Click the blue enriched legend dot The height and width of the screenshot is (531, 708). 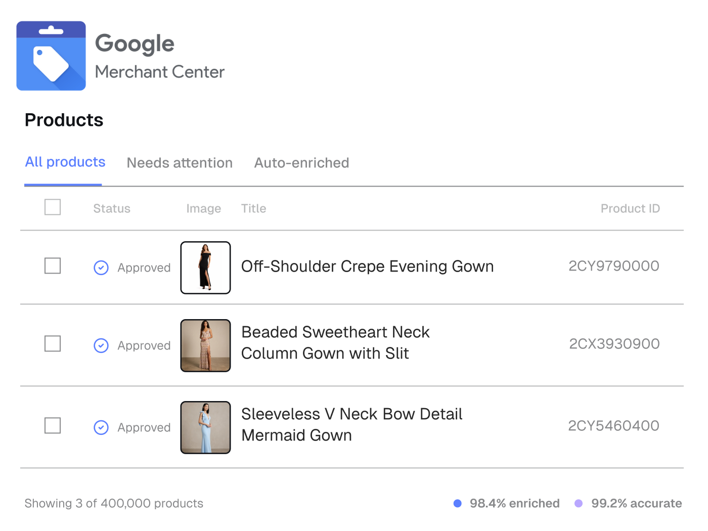tap(458, 503)
